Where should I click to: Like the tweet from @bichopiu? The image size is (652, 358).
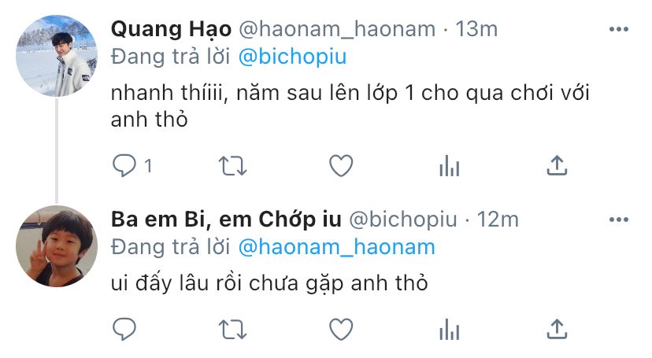click(x=341, y=330)
